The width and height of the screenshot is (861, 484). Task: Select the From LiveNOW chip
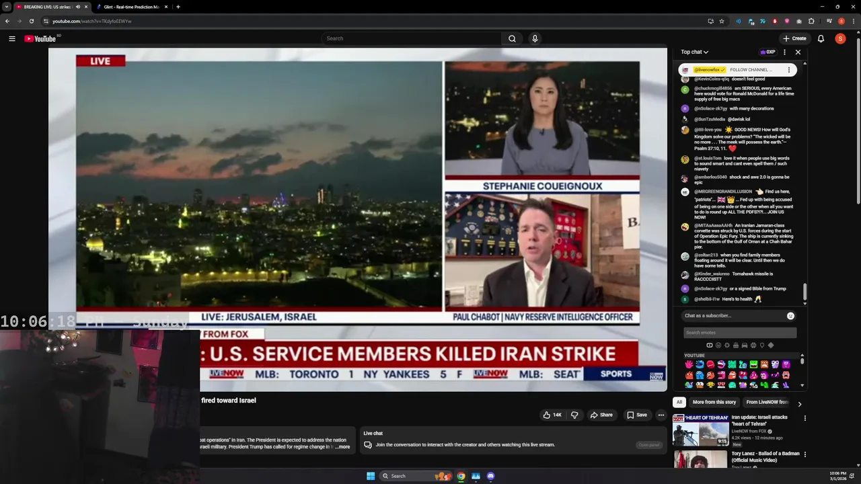pyautogui.click(x=768, y=402)
